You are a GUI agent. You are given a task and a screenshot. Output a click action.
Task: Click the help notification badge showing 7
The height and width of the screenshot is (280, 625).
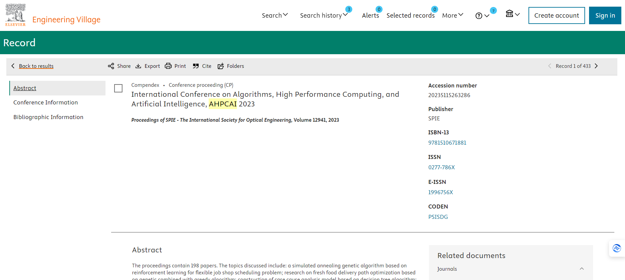pyautogui.click(x=493, y=11)
